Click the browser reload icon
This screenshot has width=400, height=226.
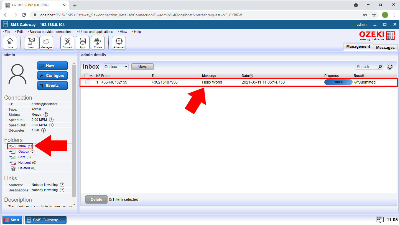[x=24, y=15]
